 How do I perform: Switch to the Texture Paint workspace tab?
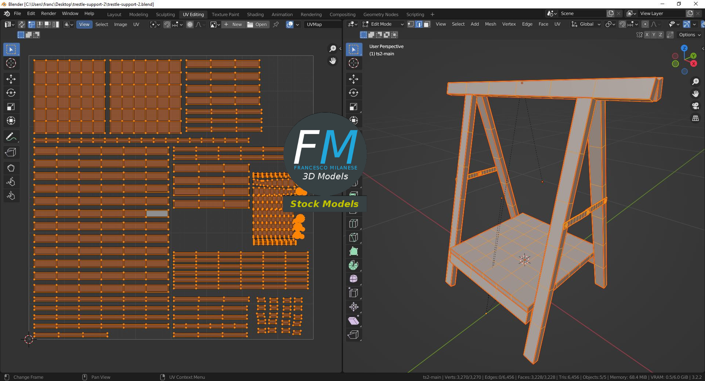225,14
